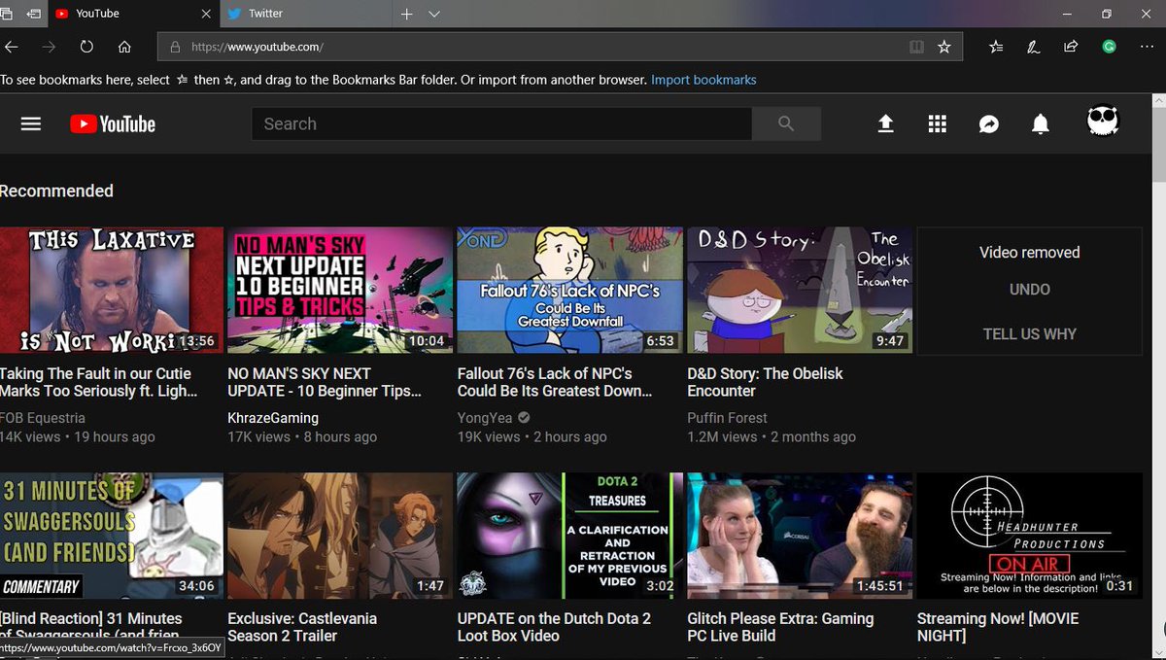The height and width of the screenshot is (660, 1166).
Task: Open the account avatar menu
Action: click(x=1103, y=122)
